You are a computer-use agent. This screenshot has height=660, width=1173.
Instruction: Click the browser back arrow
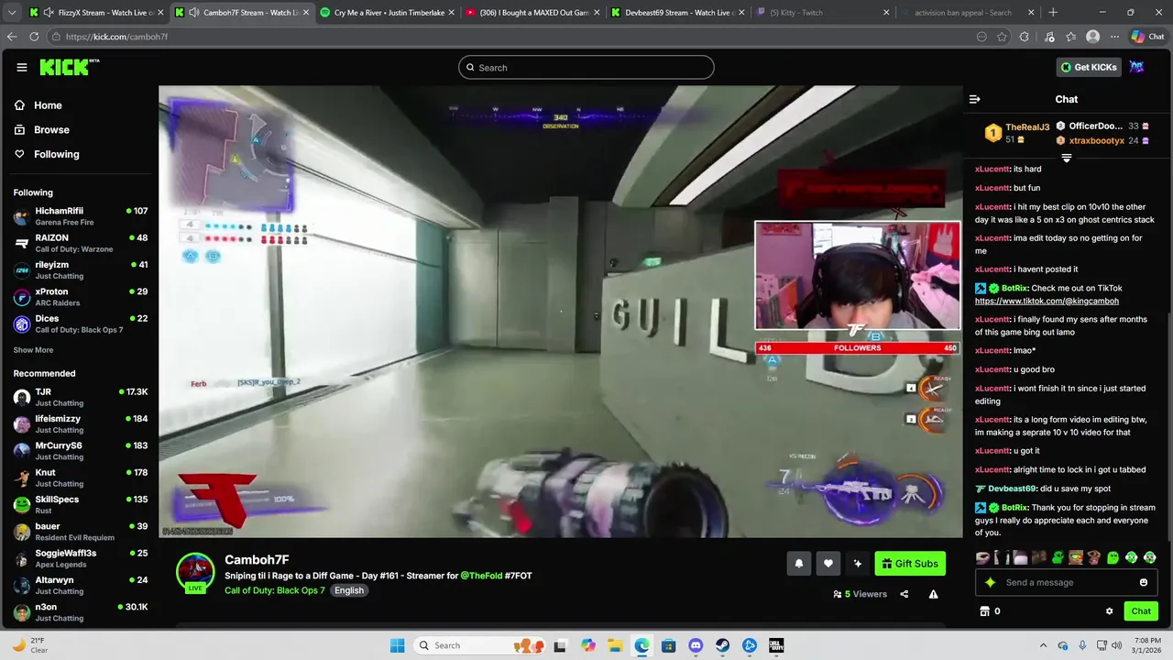pyautogui.click(x=12, y=37)
